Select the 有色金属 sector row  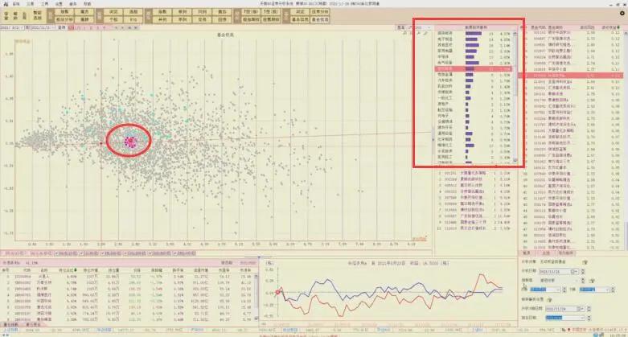474,75
